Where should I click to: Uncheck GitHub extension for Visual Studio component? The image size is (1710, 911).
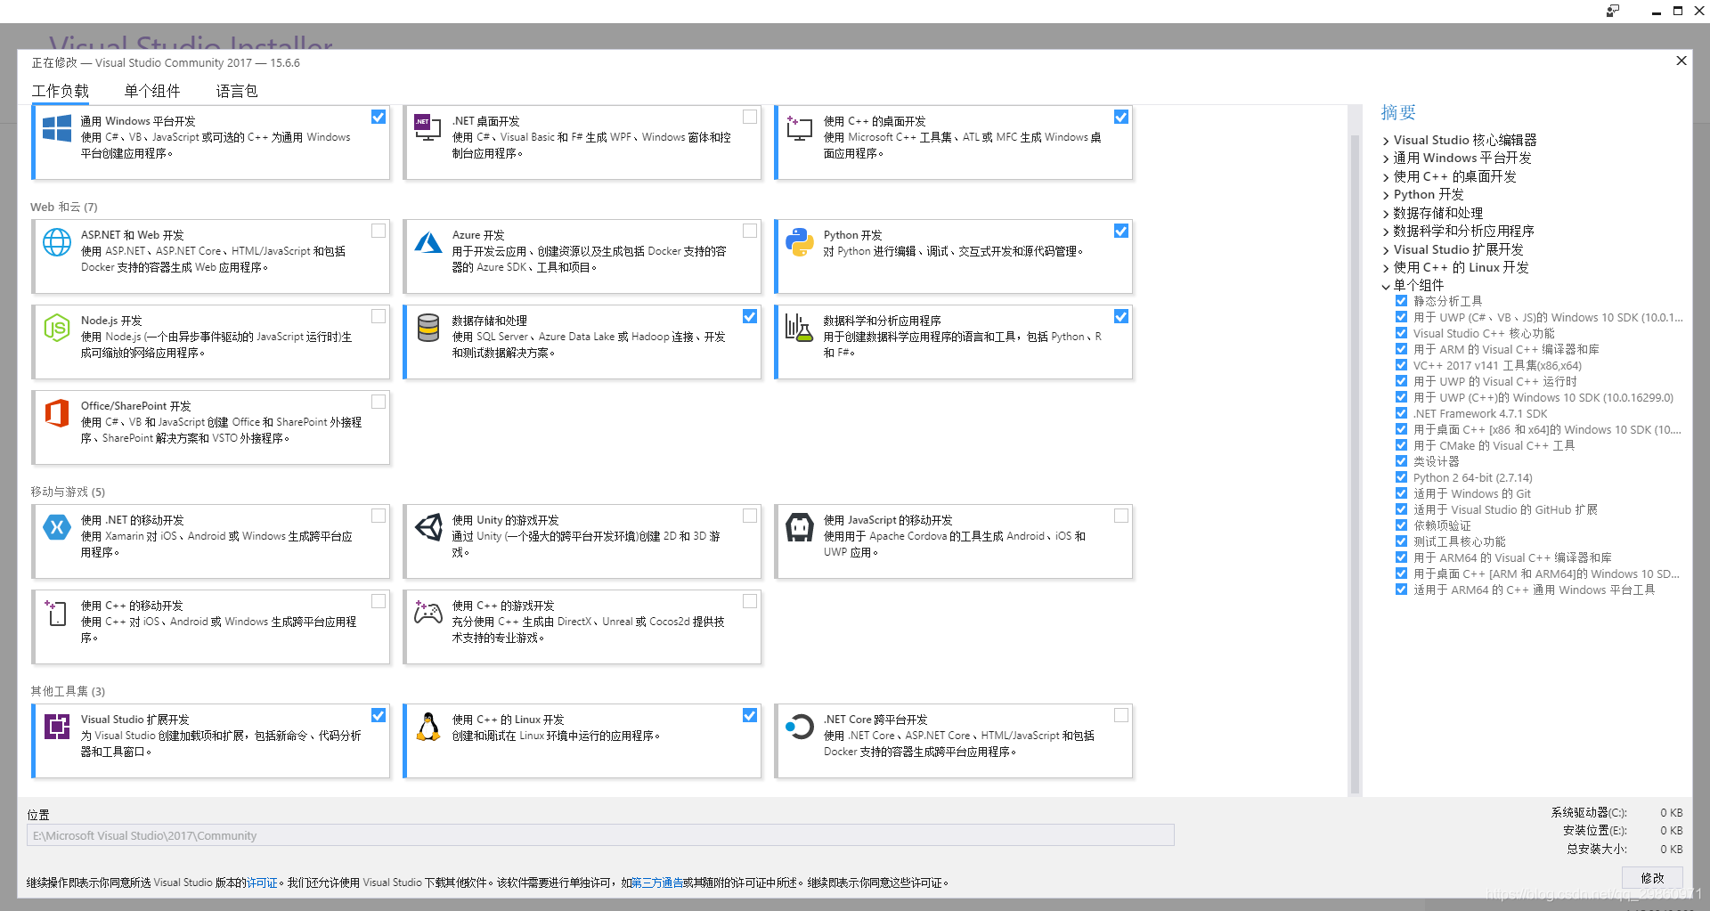coord(1401,509)
